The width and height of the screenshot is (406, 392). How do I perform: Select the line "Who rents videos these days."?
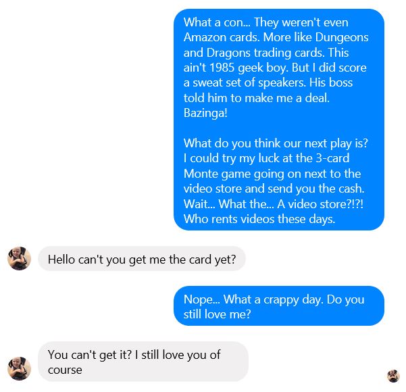coord(259,219)
